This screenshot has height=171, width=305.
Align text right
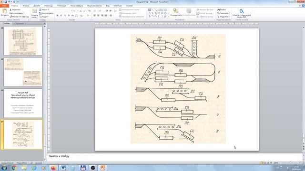102,16
